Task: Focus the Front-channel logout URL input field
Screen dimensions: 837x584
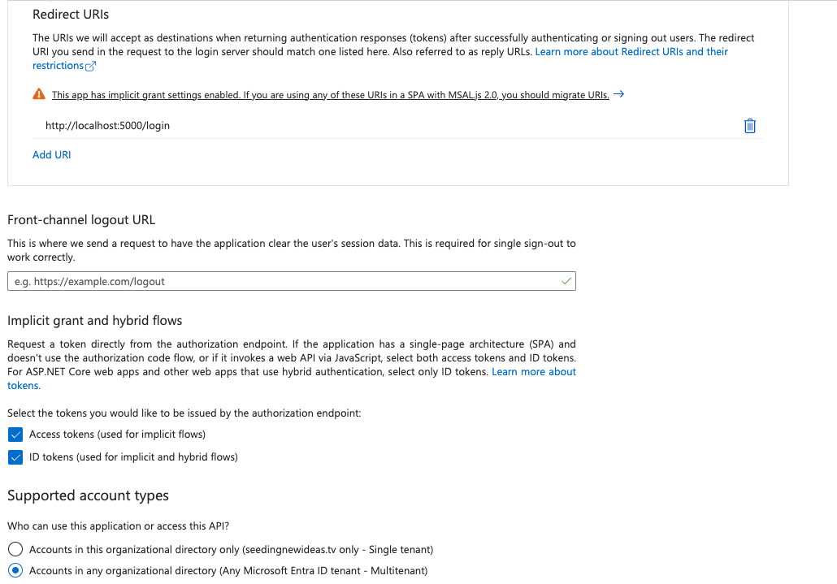Action: coord(284,281)
